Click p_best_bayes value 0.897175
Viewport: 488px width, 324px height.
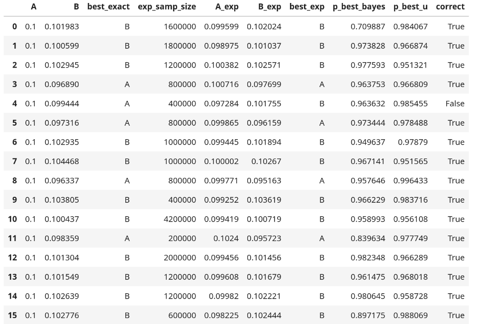(368, 315)
